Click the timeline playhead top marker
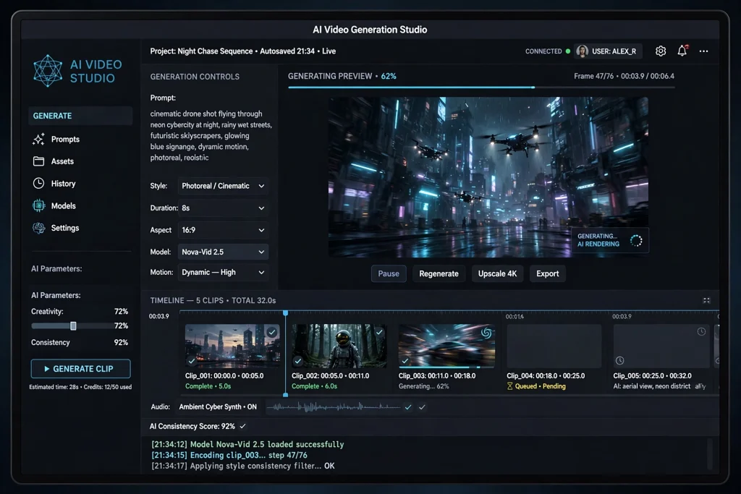 click(285, 313)
